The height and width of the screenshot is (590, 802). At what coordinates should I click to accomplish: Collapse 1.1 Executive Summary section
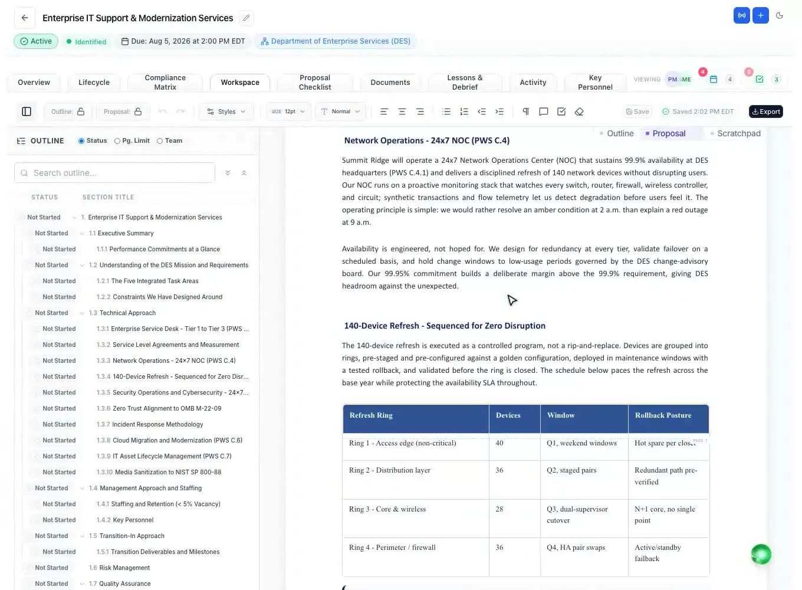click(82, 234)
